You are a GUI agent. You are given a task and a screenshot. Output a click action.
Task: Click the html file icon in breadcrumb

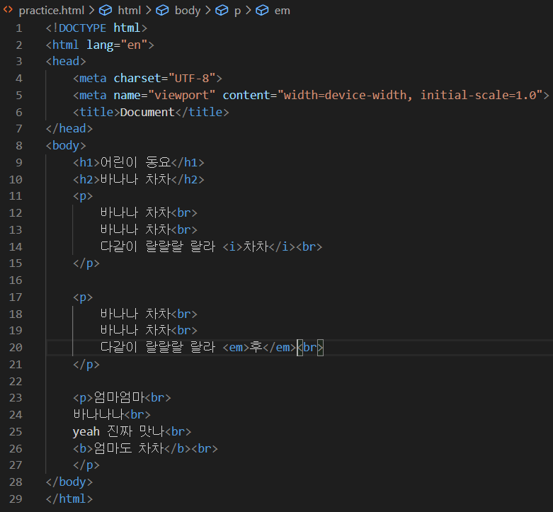(8, 10)
